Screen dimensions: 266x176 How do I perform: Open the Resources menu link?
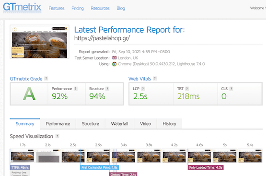tap(100, 8)
